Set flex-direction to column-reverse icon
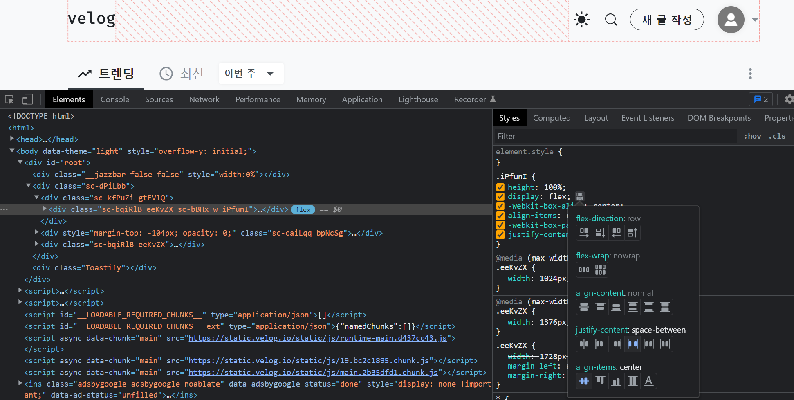This screenshot has width=794, height=400. (633, 233)
